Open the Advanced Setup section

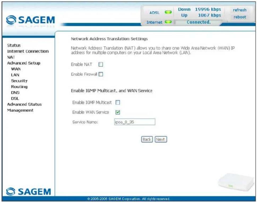pyautogui.click(x=24, y=63)
